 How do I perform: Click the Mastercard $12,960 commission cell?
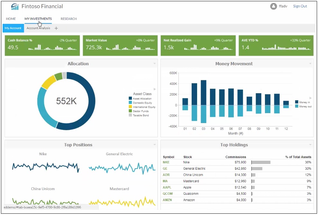[240, 181]
